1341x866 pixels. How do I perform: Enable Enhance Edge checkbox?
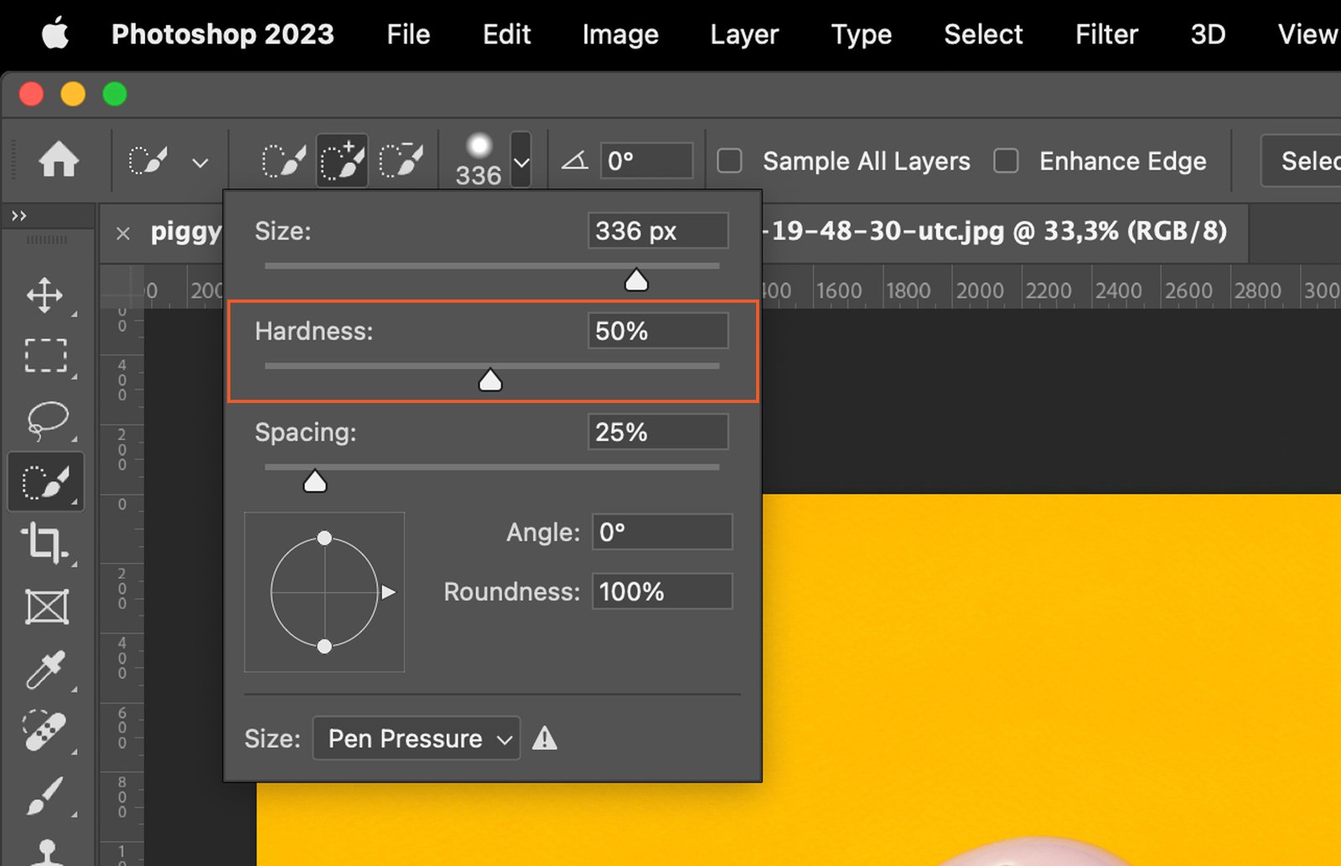[x=1006, y=161]
